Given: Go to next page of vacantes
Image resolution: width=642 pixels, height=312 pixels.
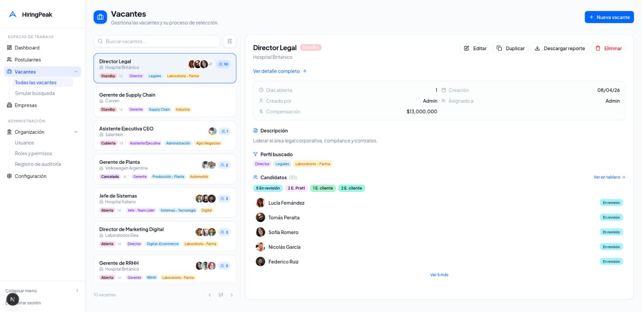Looking at the screenshot, I should coord(232,295).
